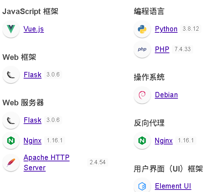Open the Flask link under Web 服务器
The width and height of the screenshot is (213, 192).
[32, 120]
